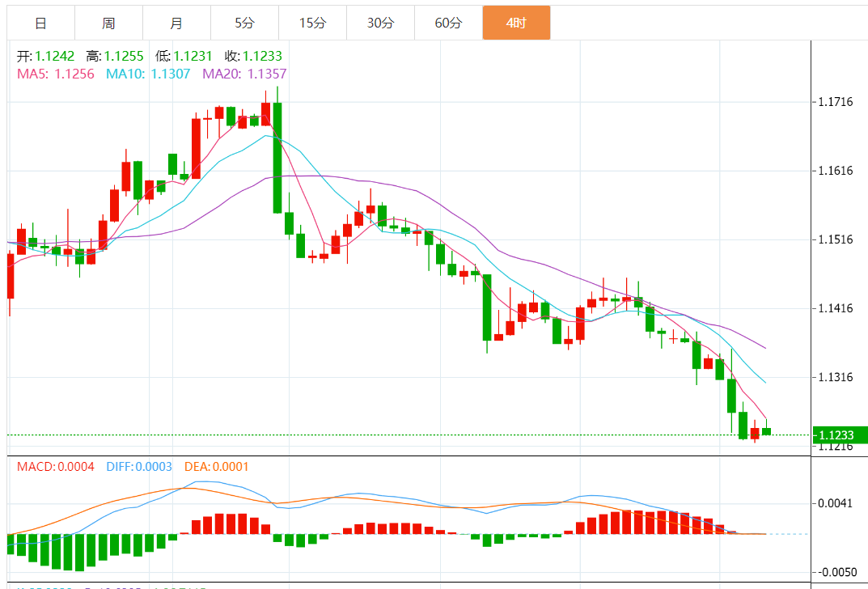Click the 1.1416 price axis label

[836, 308]
